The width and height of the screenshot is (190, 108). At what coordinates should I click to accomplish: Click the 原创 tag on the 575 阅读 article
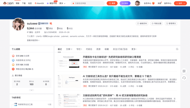[x=85, y=86]
